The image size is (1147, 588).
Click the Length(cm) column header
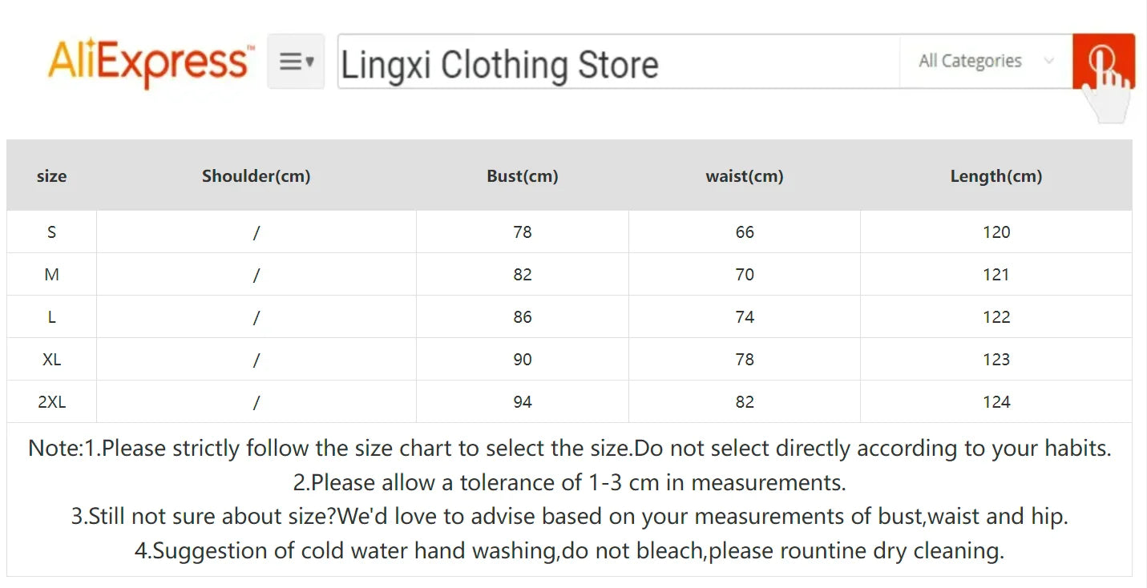pos(996,175)
